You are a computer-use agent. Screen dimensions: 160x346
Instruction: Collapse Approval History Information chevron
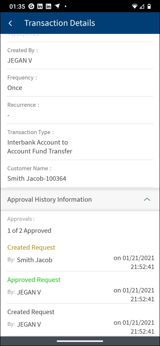pos(147,199)
